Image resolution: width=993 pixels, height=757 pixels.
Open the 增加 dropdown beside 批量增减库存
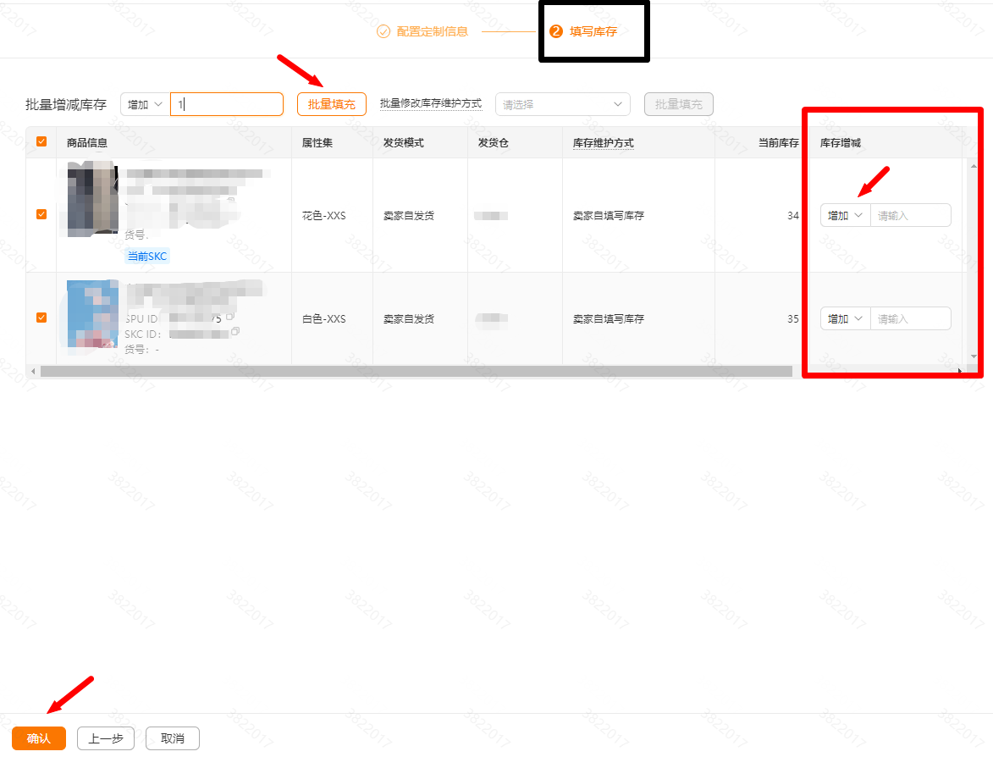pos(144,103)
